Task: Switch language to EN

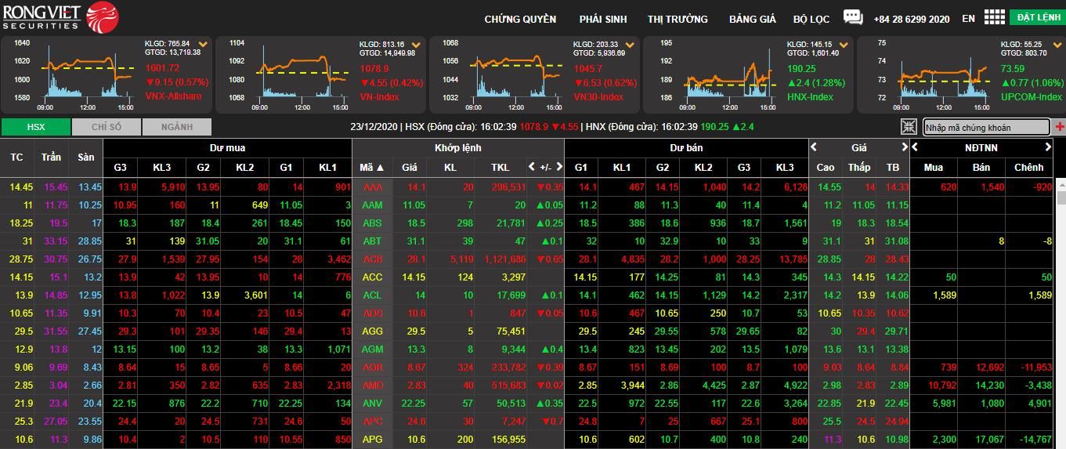Action: [969, 19]
